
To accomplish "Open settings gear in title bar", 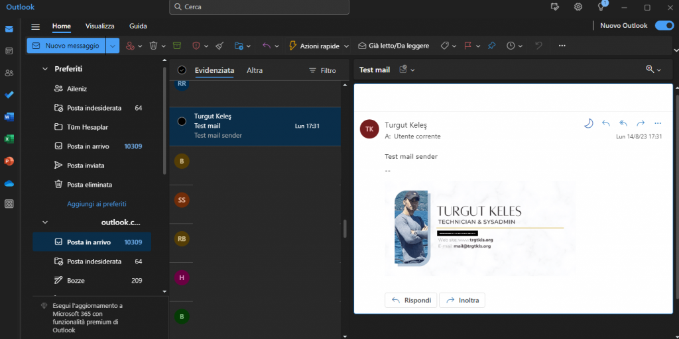I will [578, 7].
